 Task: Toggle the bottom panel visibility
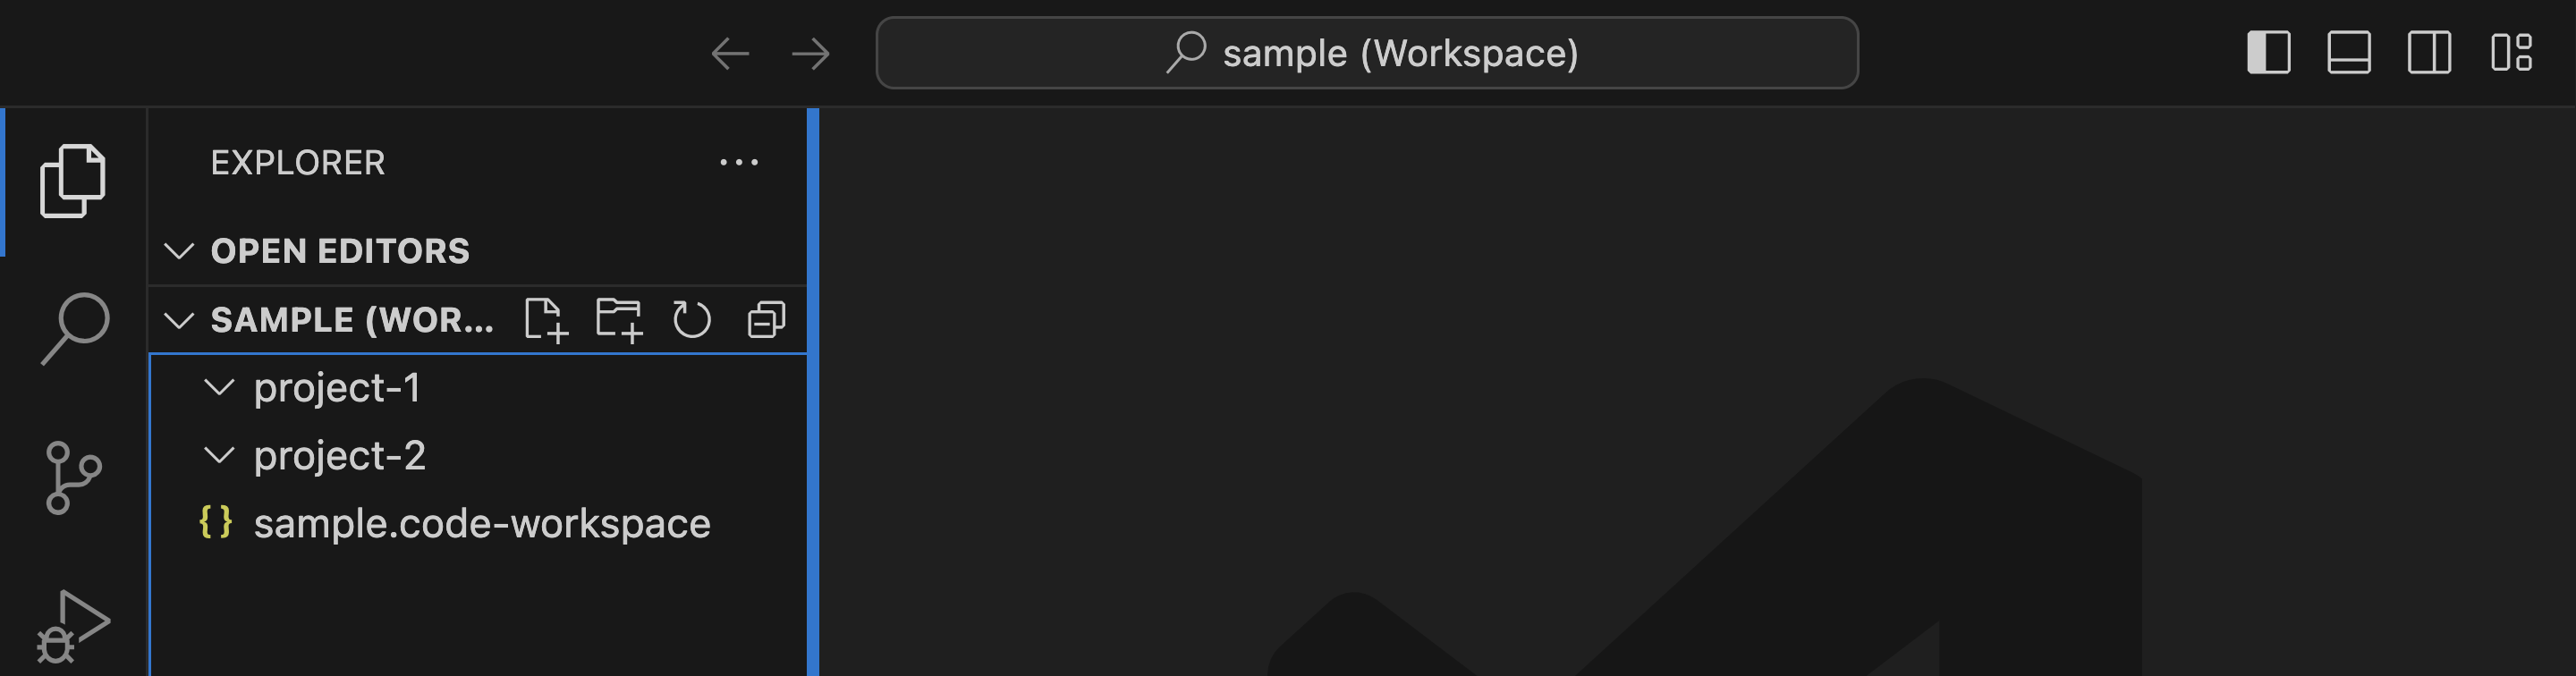click(2348, 53)
